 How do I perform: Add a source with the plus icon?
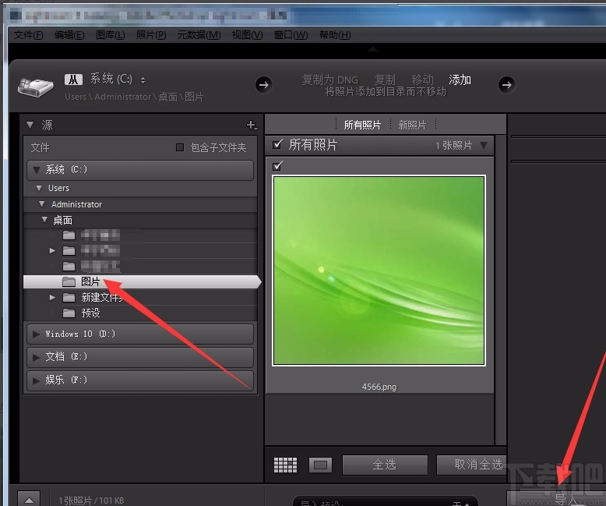(x=252, y=126)
